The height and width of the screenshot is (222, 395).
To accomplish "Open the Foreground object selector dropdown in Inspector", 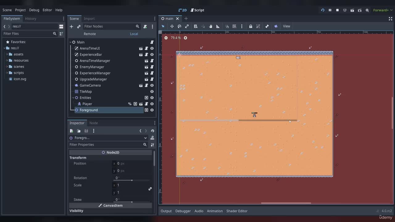I will tap(108, 138).
